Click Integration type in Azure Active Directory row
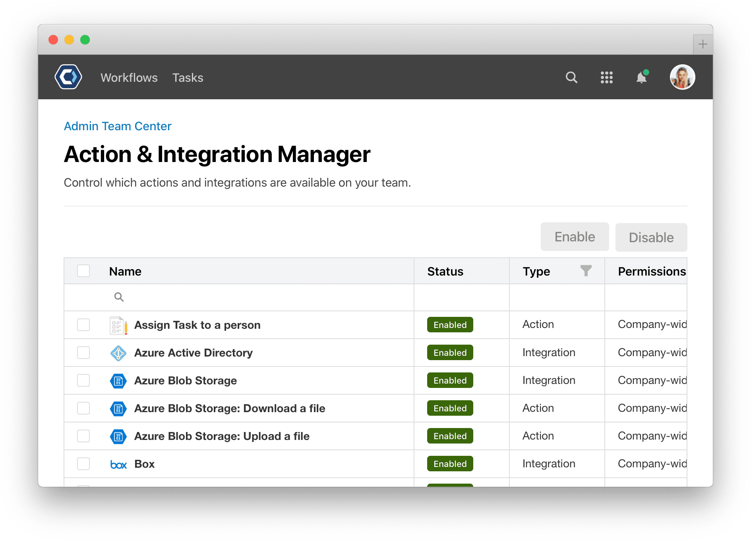This screenshot has width=751, height=540. point(549,353)
